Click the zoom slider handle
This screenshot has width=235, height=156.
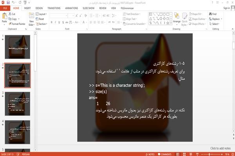(210, 154)
